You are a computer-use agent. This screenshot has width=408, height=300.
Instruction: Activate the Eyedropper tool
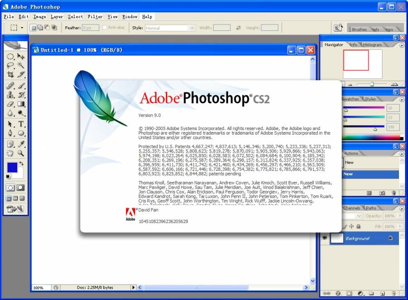(x=21, y=144)
